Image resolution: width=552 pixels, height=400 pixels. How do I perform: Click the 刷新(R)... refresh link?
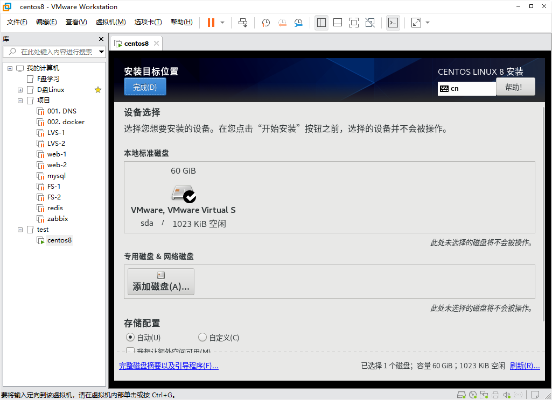525,366
